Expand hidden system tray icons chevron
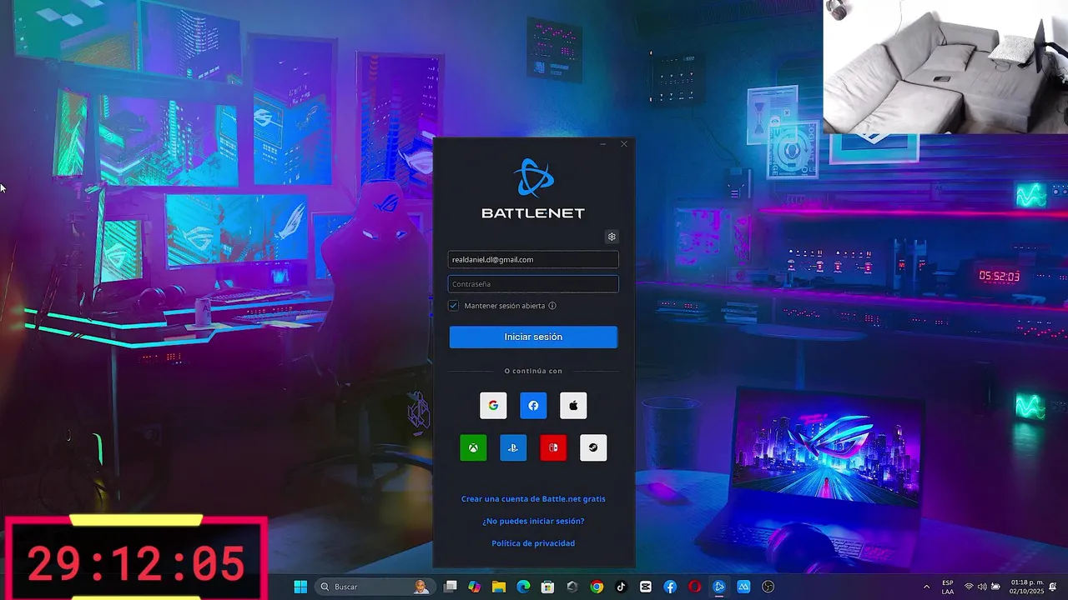This screenshot has width=1068, height=600. pyautogui.click(x=926, y=587)
